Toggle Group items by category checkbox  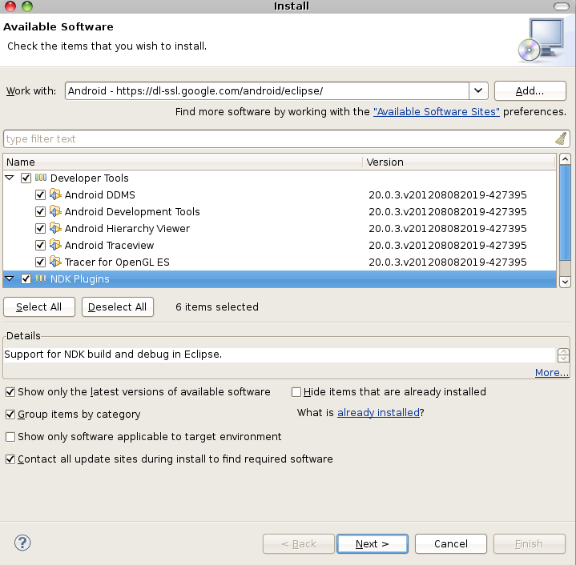(x=10, y=415)
